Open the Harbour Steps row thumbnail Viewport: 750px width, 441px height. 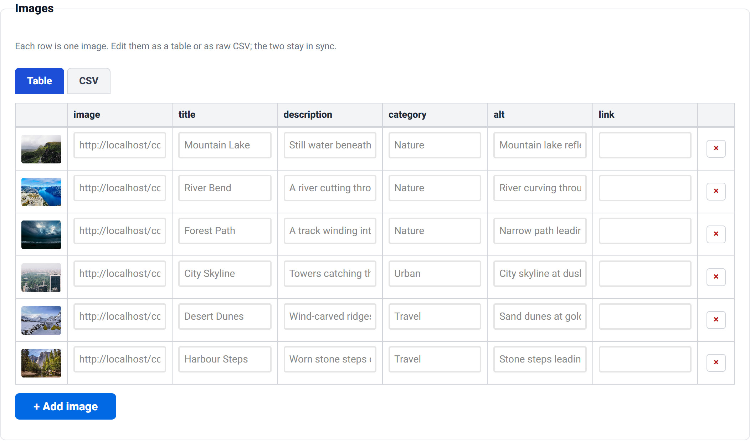[x=41, y=363]
